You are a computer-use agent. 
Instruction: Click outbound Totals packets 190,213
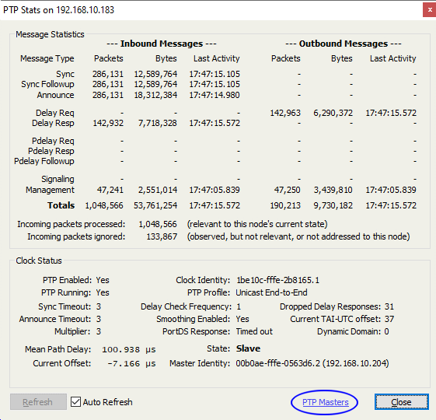(285, 205)
